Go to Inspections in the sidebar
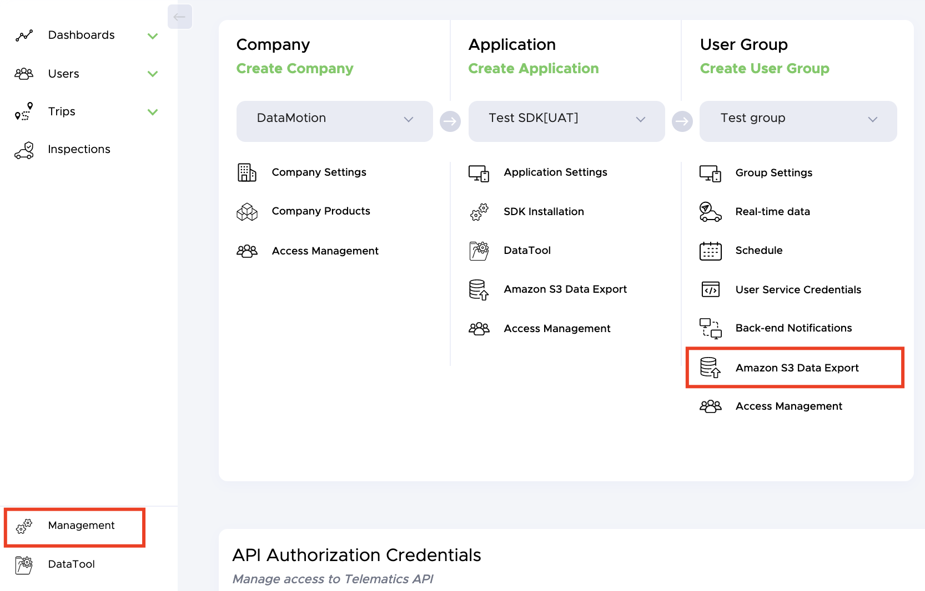925x591 pixels. click(x=79, y=149)
